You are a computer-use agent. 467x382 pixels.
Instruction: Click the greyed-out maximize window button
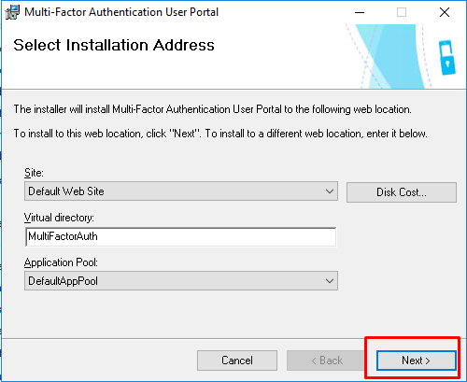402,12
